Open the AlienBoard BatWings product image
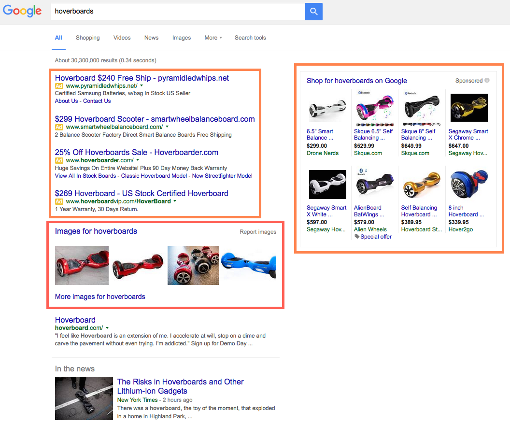 click(375, 183)
